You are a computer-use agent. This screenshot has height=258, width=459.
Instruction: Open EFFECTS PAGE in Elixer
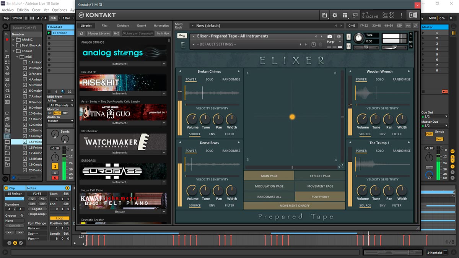point(320,176)
